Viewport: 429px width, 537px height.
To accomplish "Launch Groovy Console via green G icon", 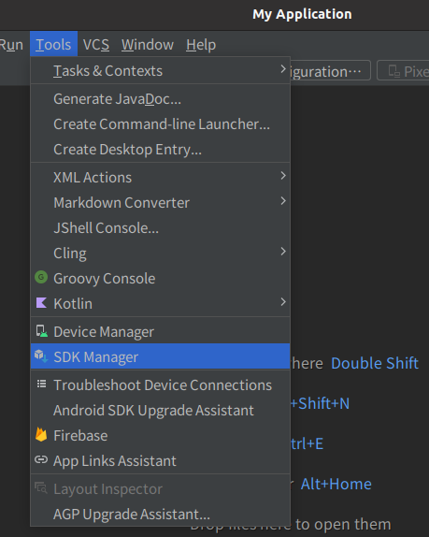I will pyautogui.click(x=41, y=277).
